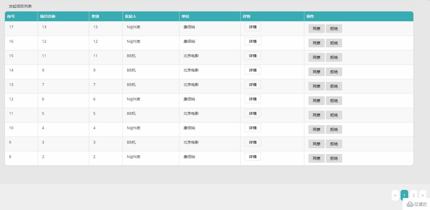Go to previous page with « arrow

click(x=395, y=195)
